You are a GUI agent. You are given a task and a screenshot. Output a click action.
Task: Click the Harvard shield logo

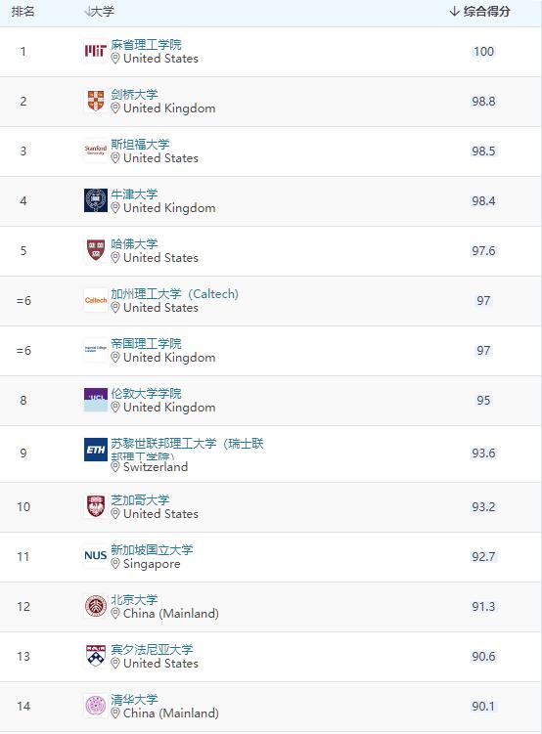96,250
